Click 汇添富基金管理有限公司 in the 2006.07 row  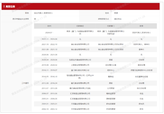80,93
